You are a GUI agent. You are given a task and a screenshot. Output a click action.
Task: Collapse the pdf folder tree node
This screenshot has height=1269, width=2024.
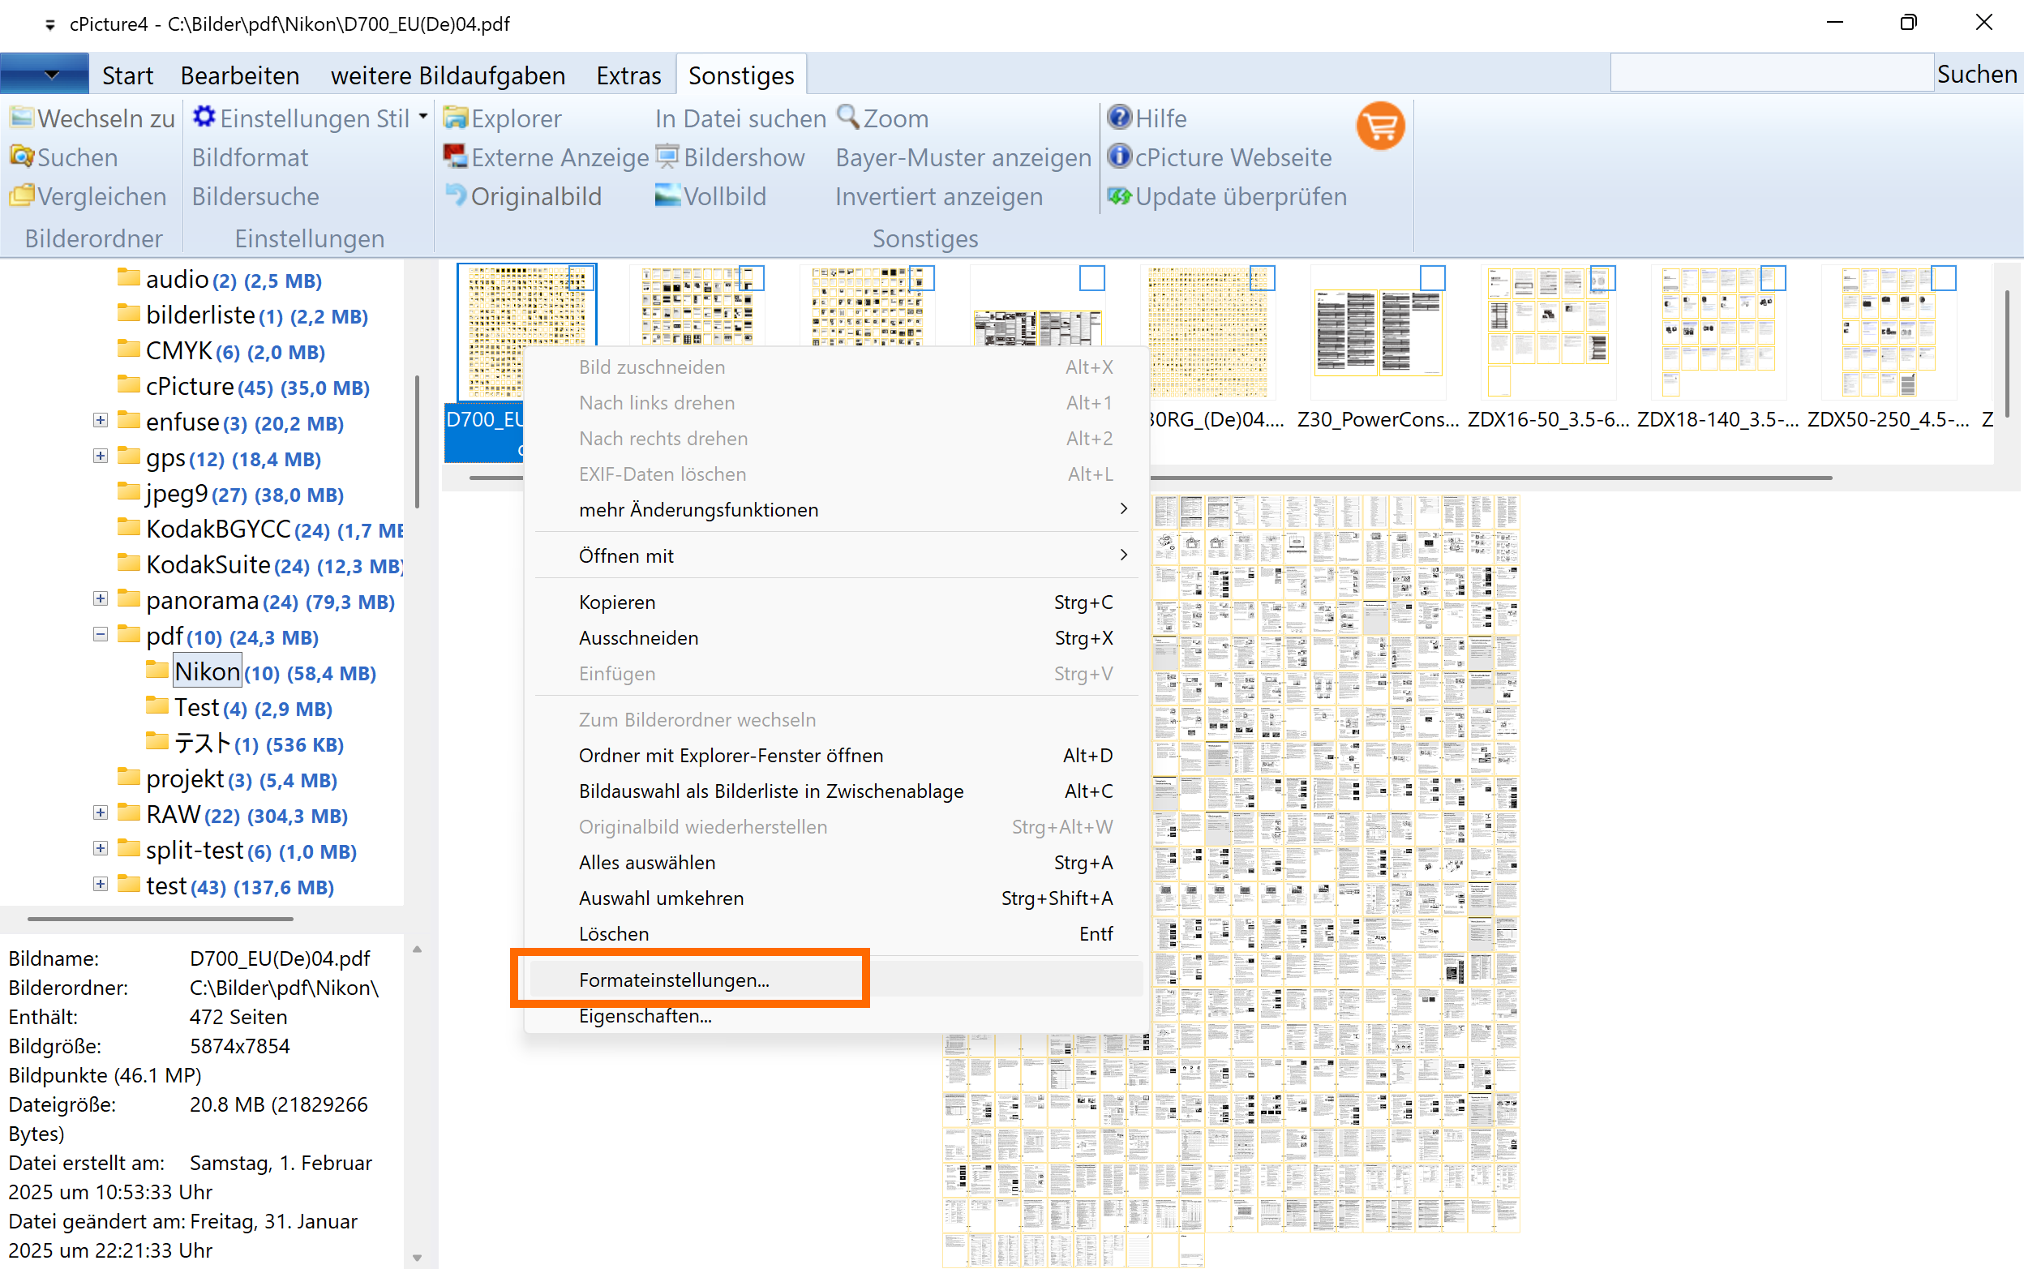101,636
